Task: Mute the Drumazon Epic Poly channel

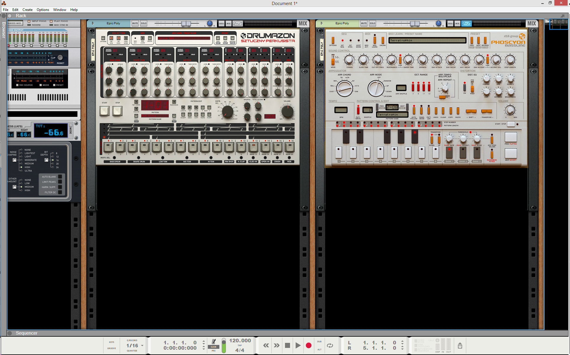Action: (x=135, y=23)
